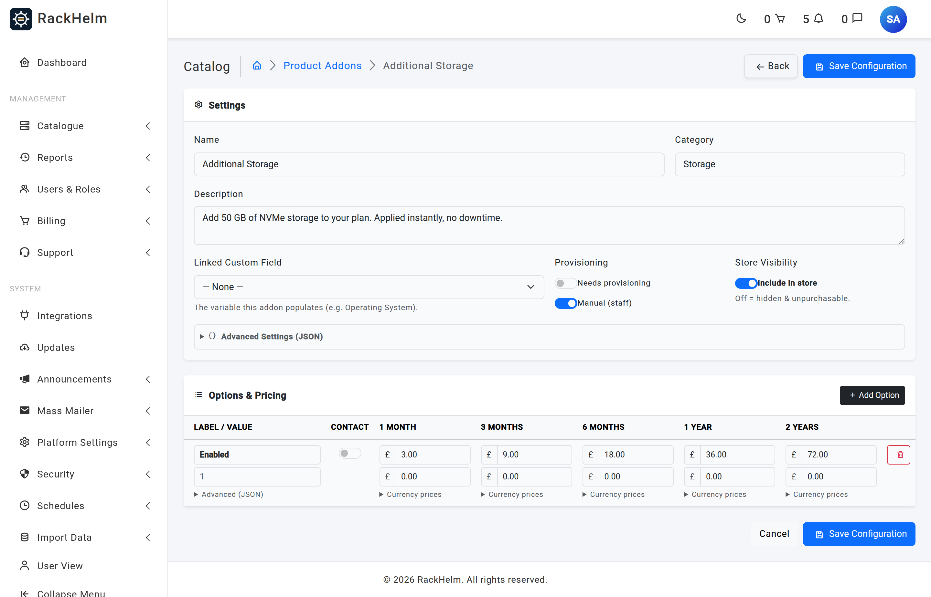Click the Collapse Menu icon
This screenshot has width=931, height=597.
pyautogui.click(x=25, y=593)
